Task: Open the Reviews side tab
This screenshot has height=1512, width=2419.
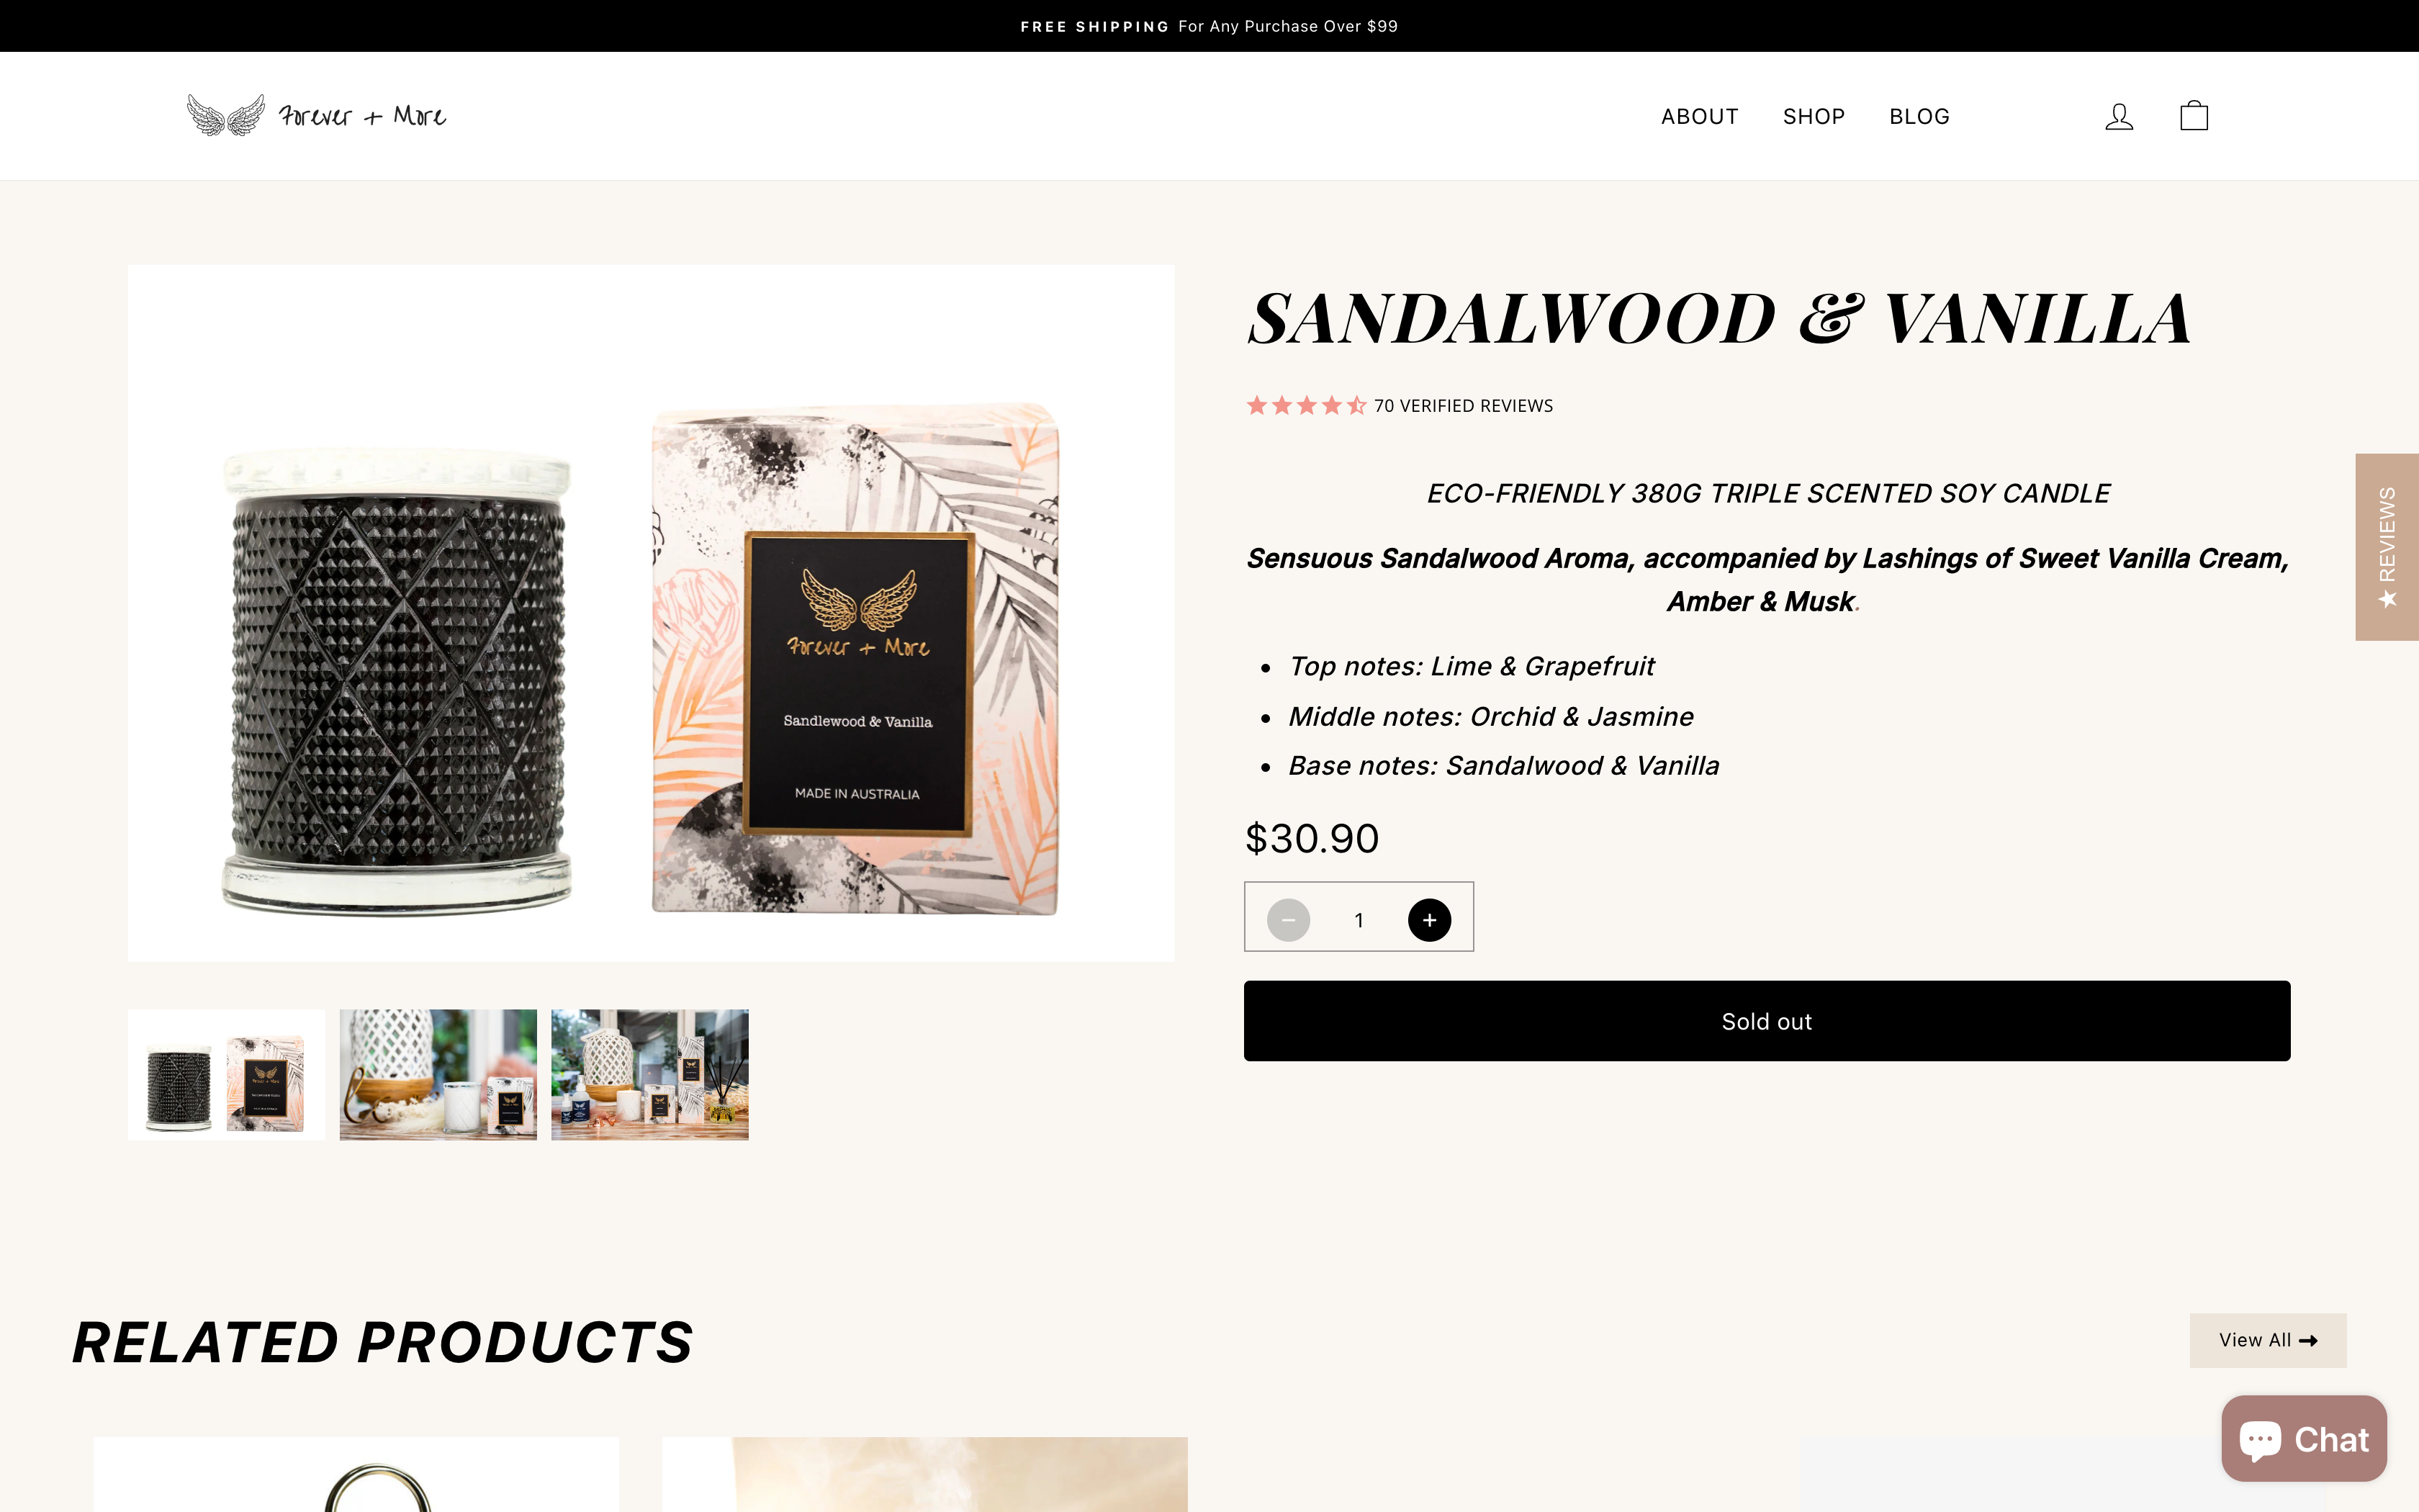Action: 2387,547
